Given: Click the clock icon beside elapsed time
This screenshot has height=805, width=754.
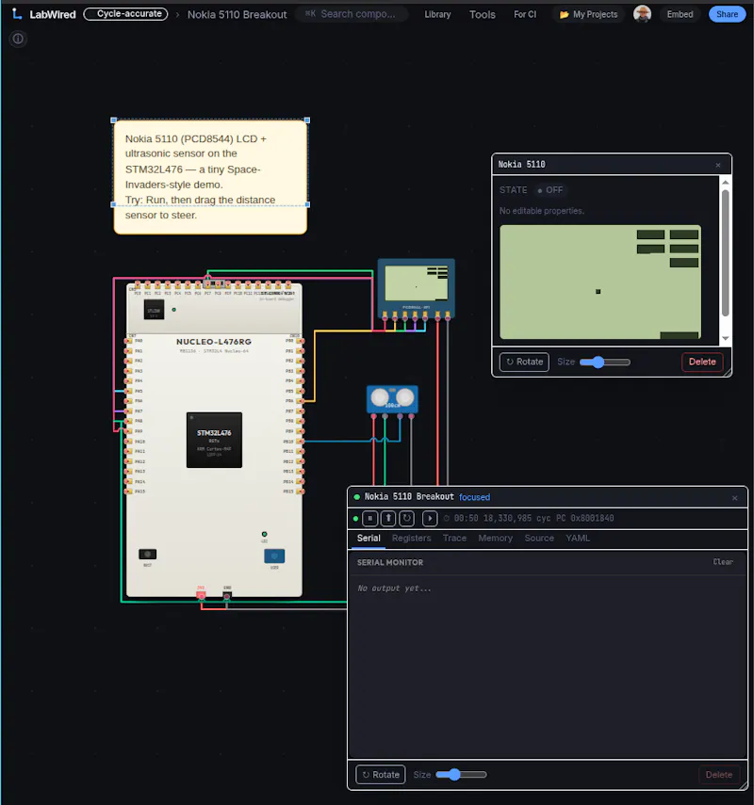Looking at the screenshot, I should point(446,518).
